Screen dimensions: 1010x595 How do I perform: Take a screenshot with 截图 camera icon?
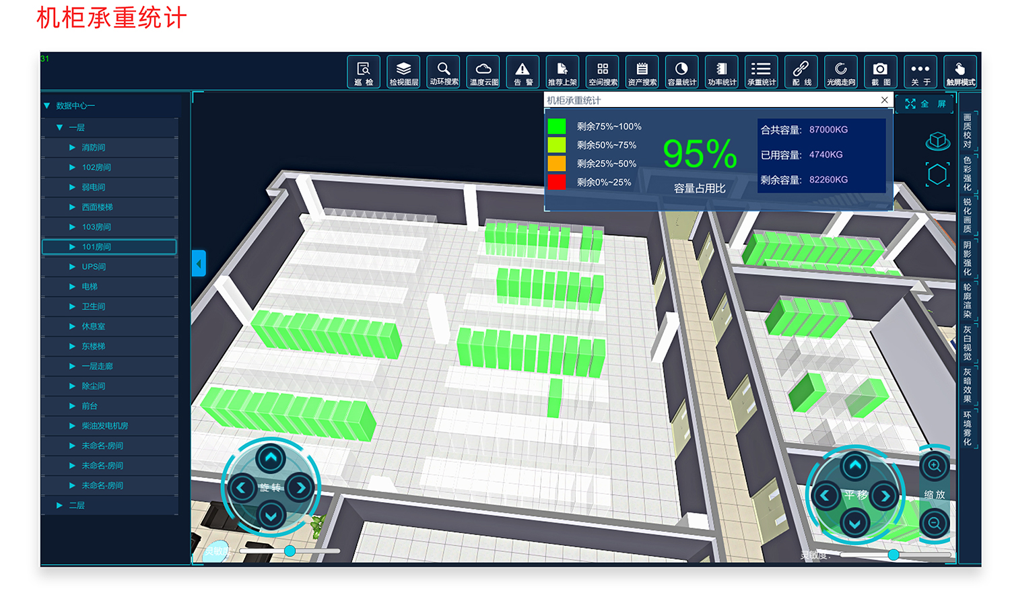click(x=880, y=72)
